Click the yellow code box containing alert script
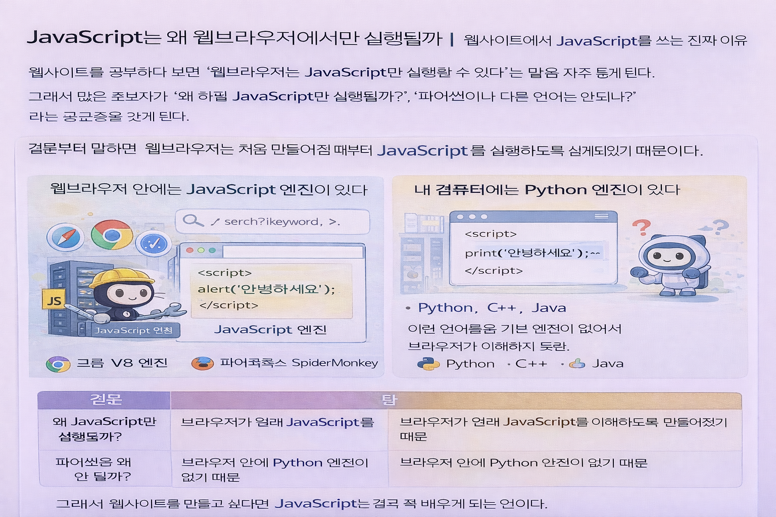This screenshot has width=776, height=517. coord(271,290)
